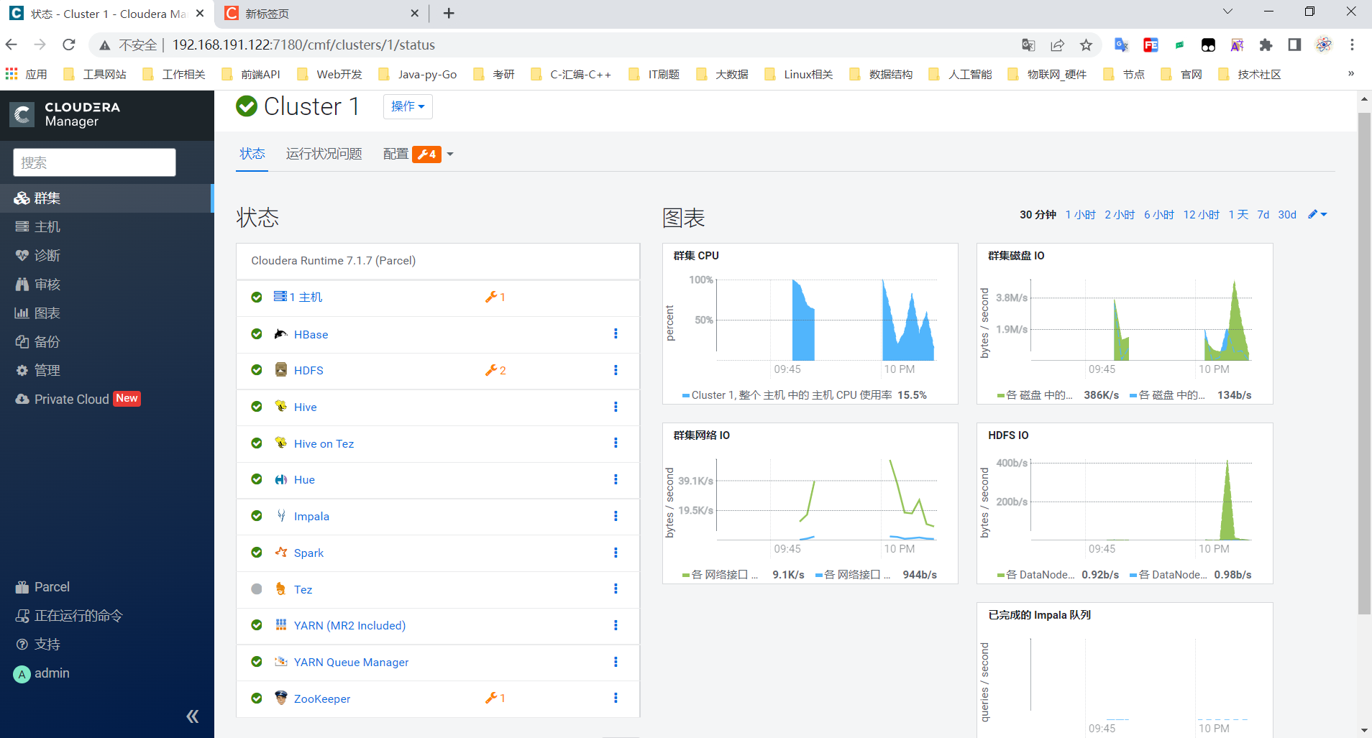Viewport: 1372px width, 738px height.
Task: Open the three-dot menu next to HDFS
Action: click(616, 370)
